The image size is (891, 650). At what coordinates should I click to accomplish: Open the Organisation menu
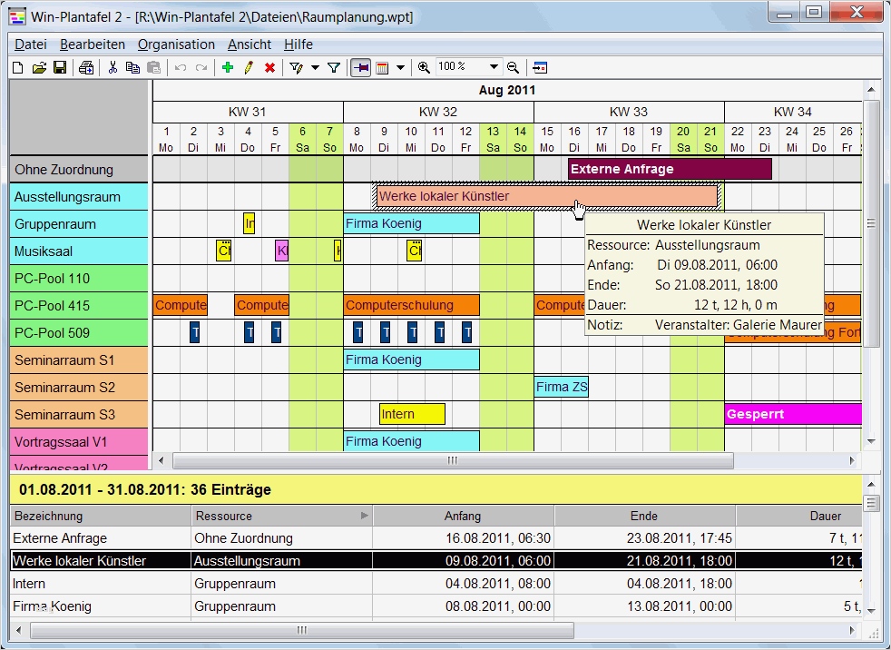(176, 44)
